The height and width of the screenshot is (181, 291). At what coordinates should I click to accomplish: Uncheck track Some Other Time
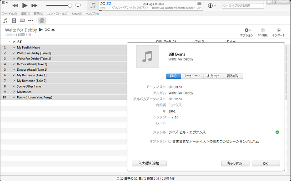point(14,87)
